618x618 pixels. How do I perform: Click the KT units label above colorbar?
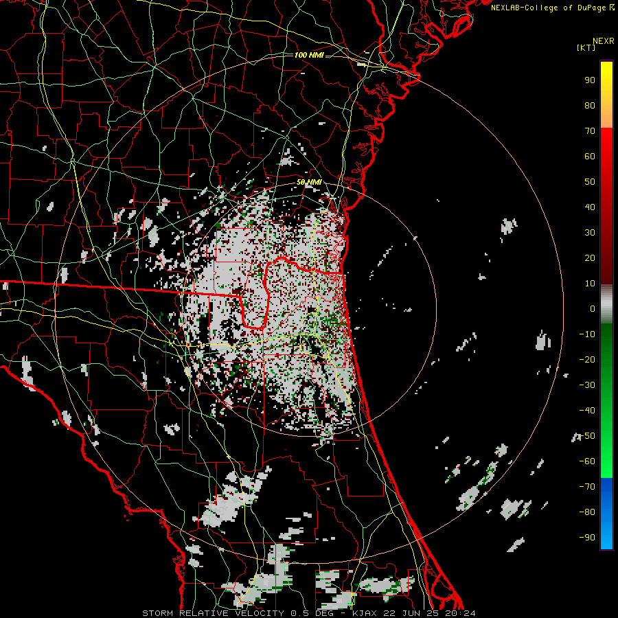[586, 47]
